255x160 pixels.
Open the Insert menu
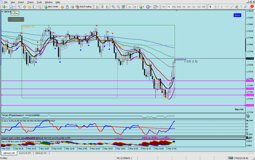click(x=21, y=2)
